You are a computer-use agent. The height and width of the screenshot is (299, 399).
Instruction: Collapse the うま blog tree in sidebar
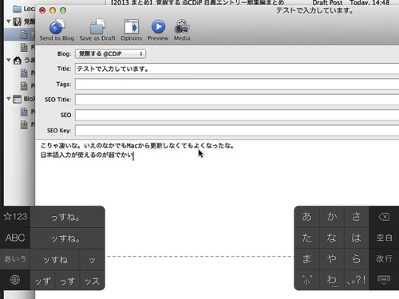tap(9, 60)
